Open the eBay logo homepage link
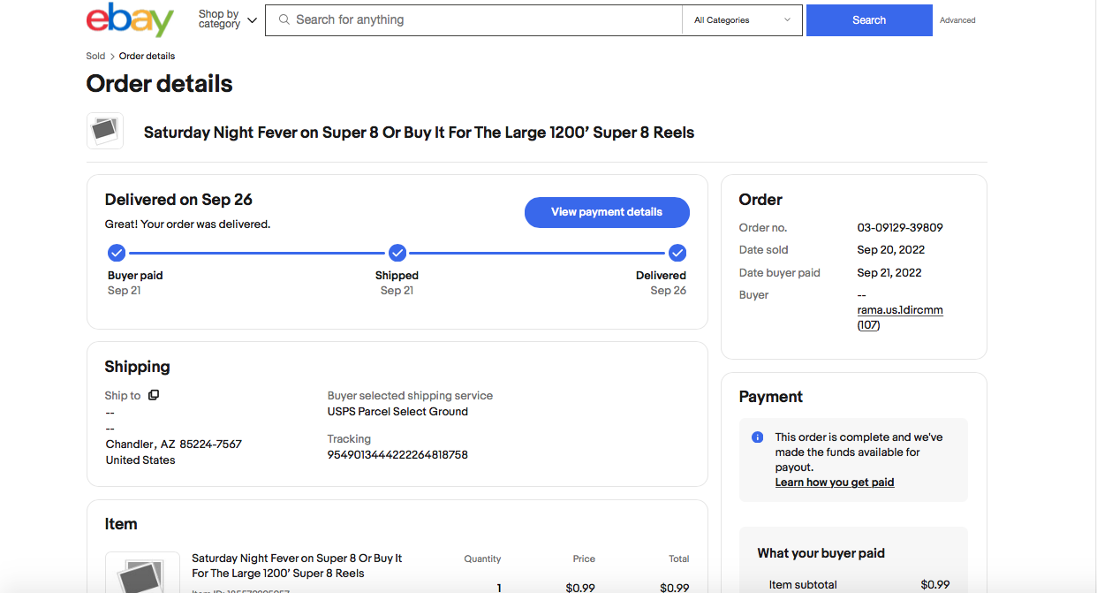The height and width of the screenshot is (593, 1097). (130, 19)
